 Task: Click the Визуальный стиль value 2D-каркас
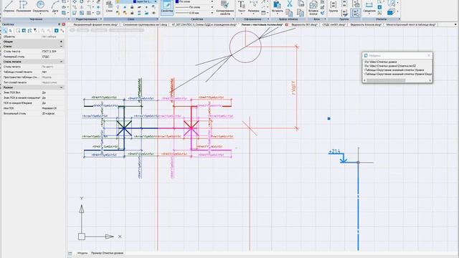(x=49, y=113)
